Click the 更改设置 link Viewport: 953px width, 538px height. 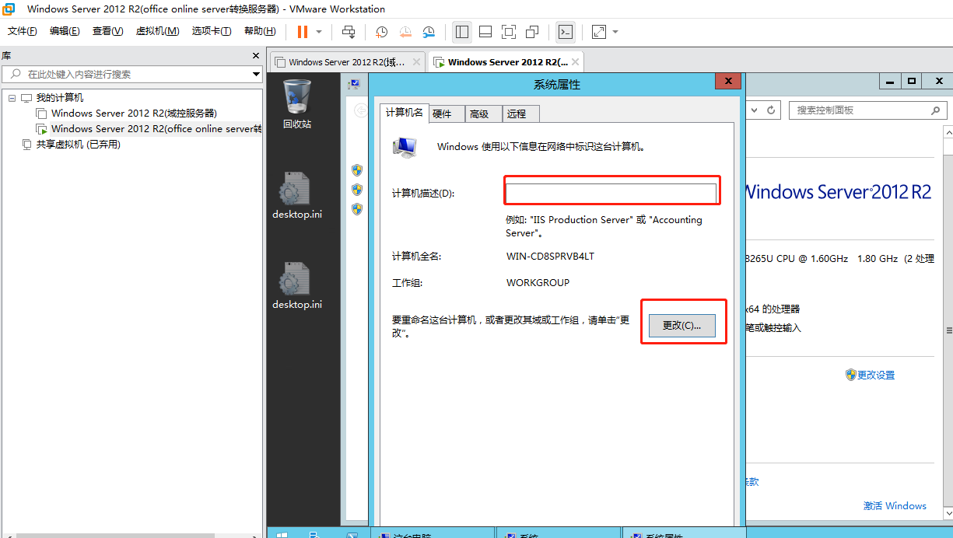876,375
